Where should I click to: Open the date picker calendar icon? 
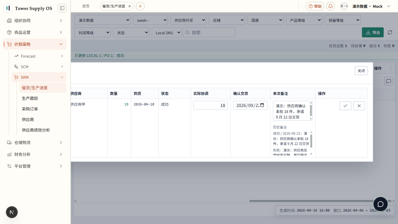(263, 105)
